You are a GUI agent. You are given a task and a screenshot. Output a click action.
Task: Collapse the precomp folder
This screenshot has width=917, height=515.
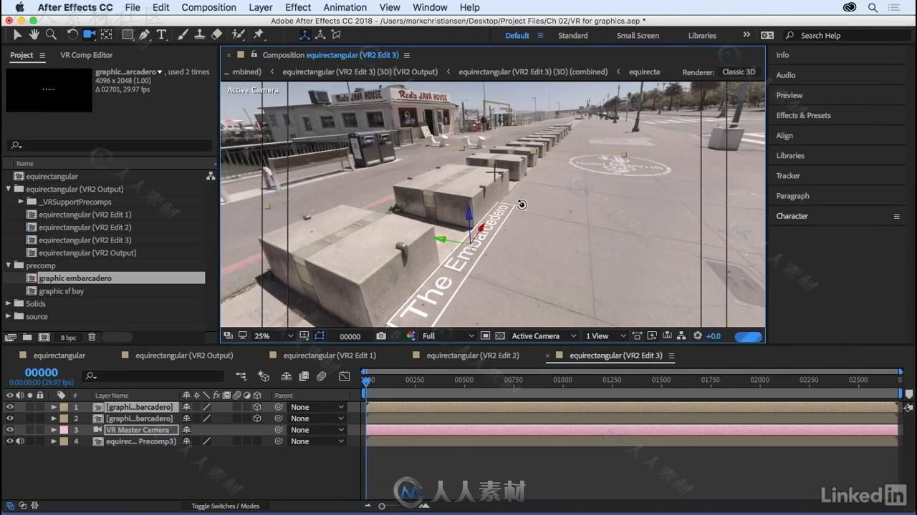pyautogui.click(x=9, y=265)
